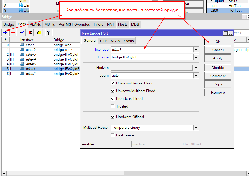Click the Apply button

(218, 58)
